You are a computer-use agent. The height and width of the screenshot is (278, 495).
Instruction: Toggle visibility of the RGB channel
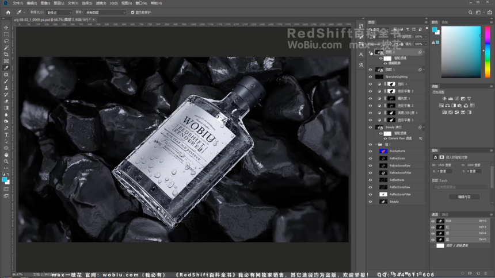click(433, 221)
